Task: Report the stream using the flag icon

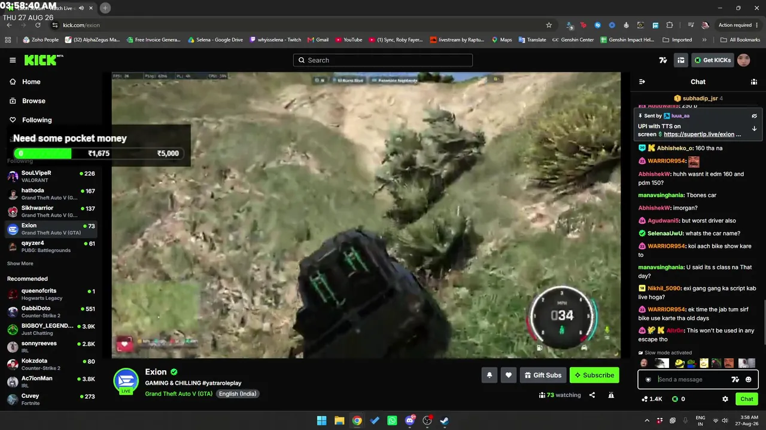Action: coord(611,395)
